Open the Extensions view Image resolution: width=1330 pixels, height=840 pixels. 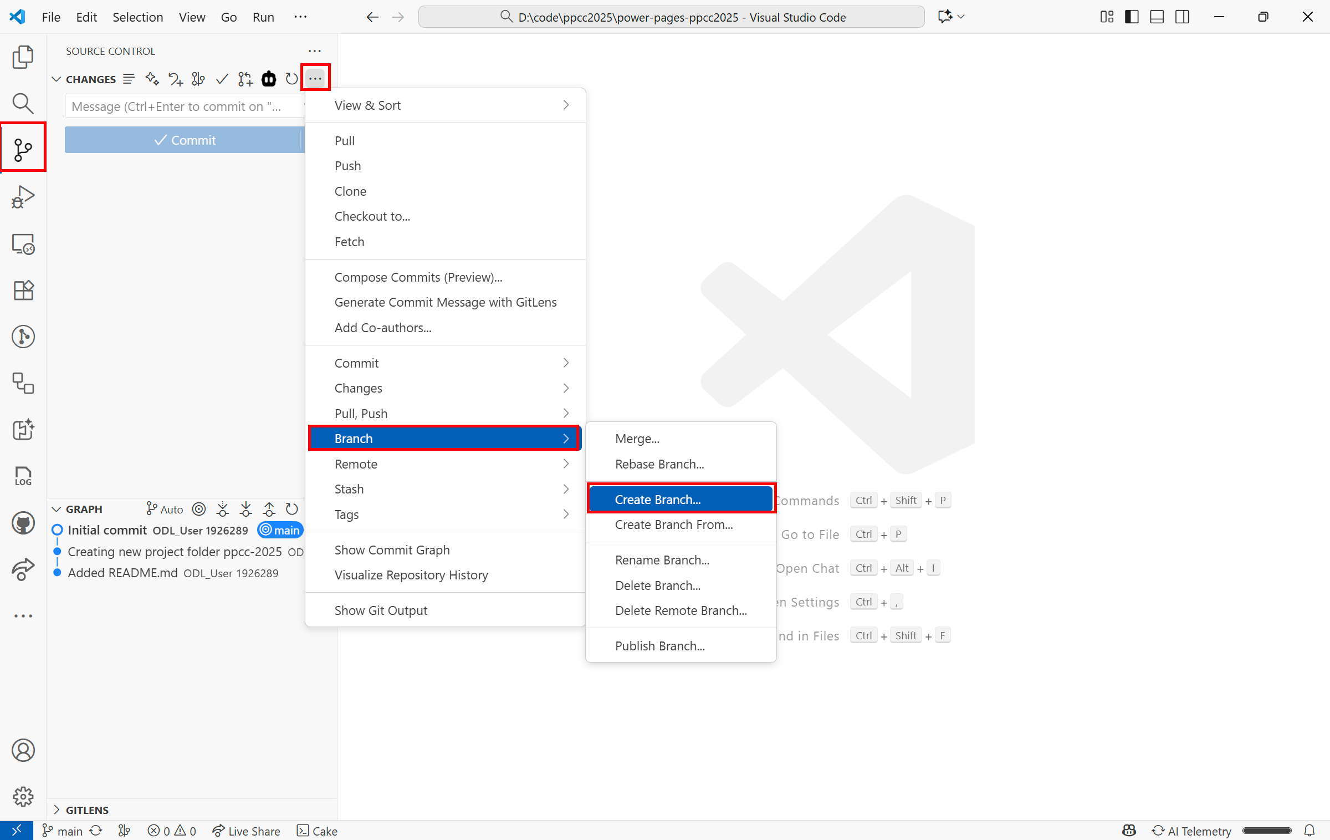click(23, 291)
